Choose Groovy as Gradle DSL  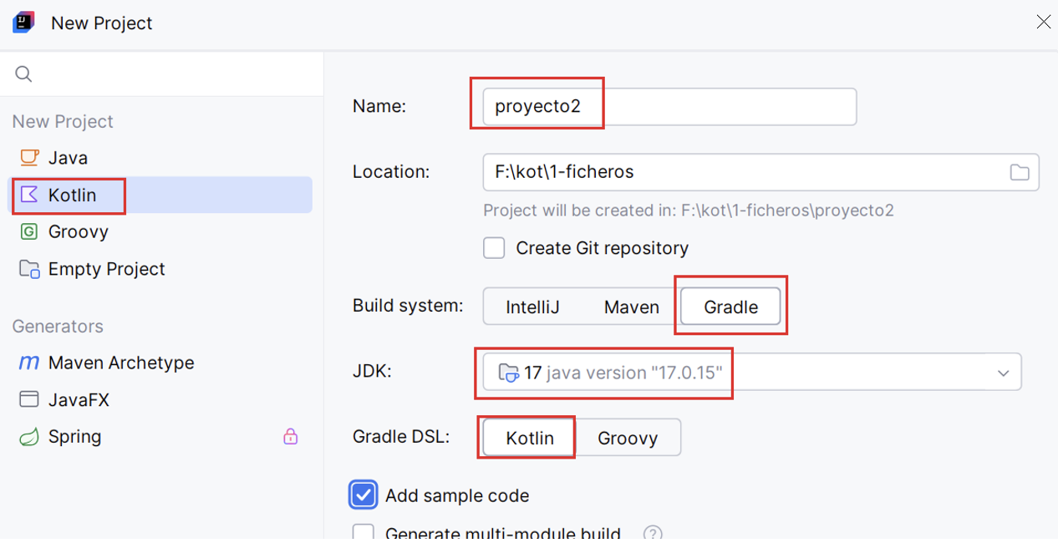[628, 438]
